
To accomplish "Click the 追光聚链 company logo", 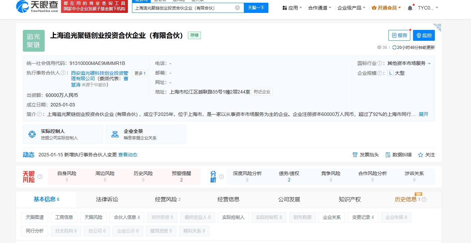I will (x=34, y=41).
